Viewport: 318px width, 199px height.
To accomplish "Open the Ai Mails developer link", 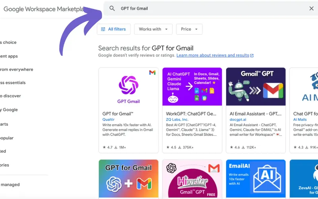I will coord(300,119).
